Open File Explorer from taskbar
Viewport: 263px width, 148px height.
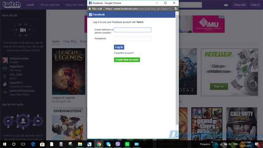click(x=80, y=144)
